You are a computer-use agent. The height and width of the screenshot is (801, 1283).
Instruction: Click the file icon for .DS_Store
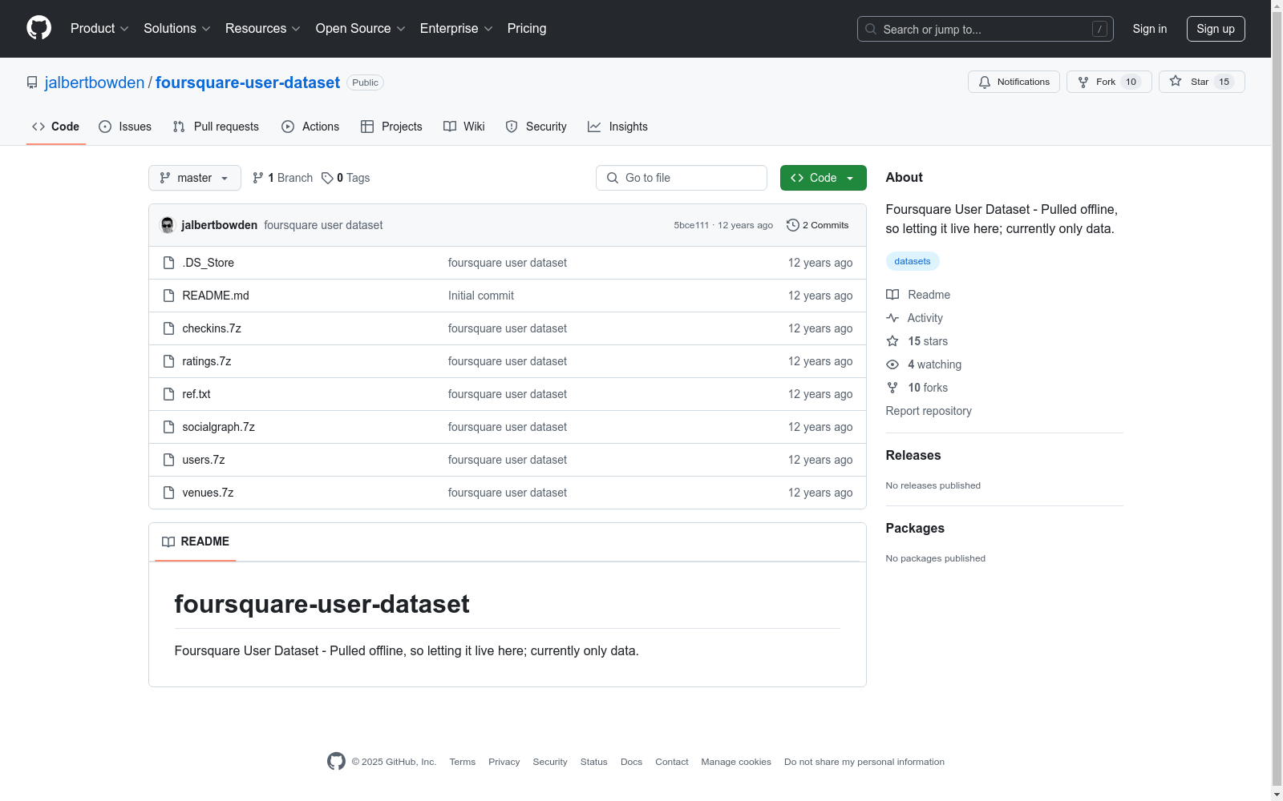(168, 263)
